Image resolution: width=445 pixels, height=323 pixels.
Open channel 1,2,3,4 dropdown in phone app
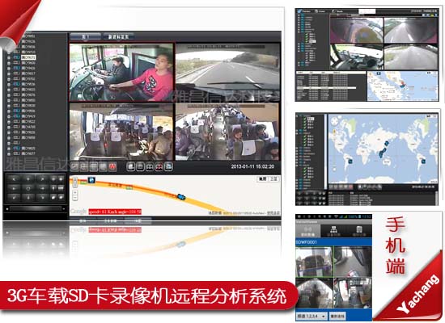pyautogui.click(x=311, y=316)
